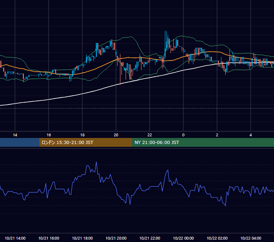Click the 10/21 14:00 time label
The height and width of the screenshot is (242, 274).
[15, 238]
